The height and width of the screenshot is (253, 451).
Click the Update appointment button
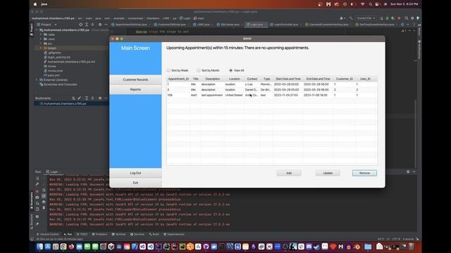pos(328,173)
